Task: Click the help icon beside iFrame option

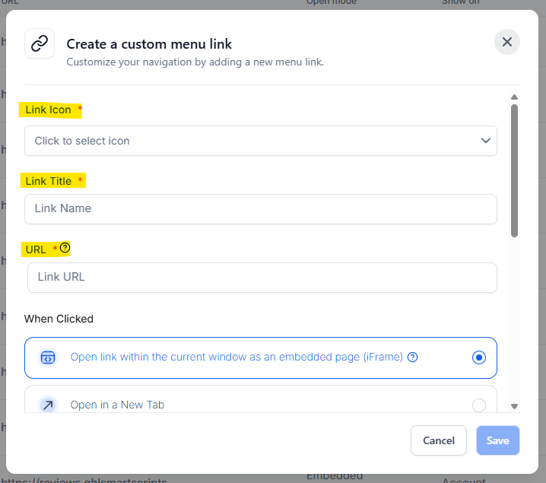Action: [413, 357]
